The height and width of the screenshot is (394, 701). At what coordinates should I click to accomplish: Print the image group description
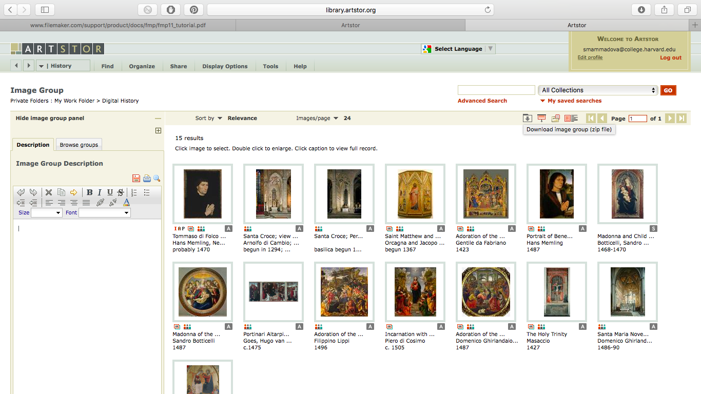[147, 178]
